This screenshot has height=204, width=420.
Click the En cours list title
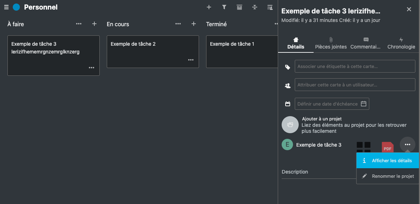(x=118, y=24)
